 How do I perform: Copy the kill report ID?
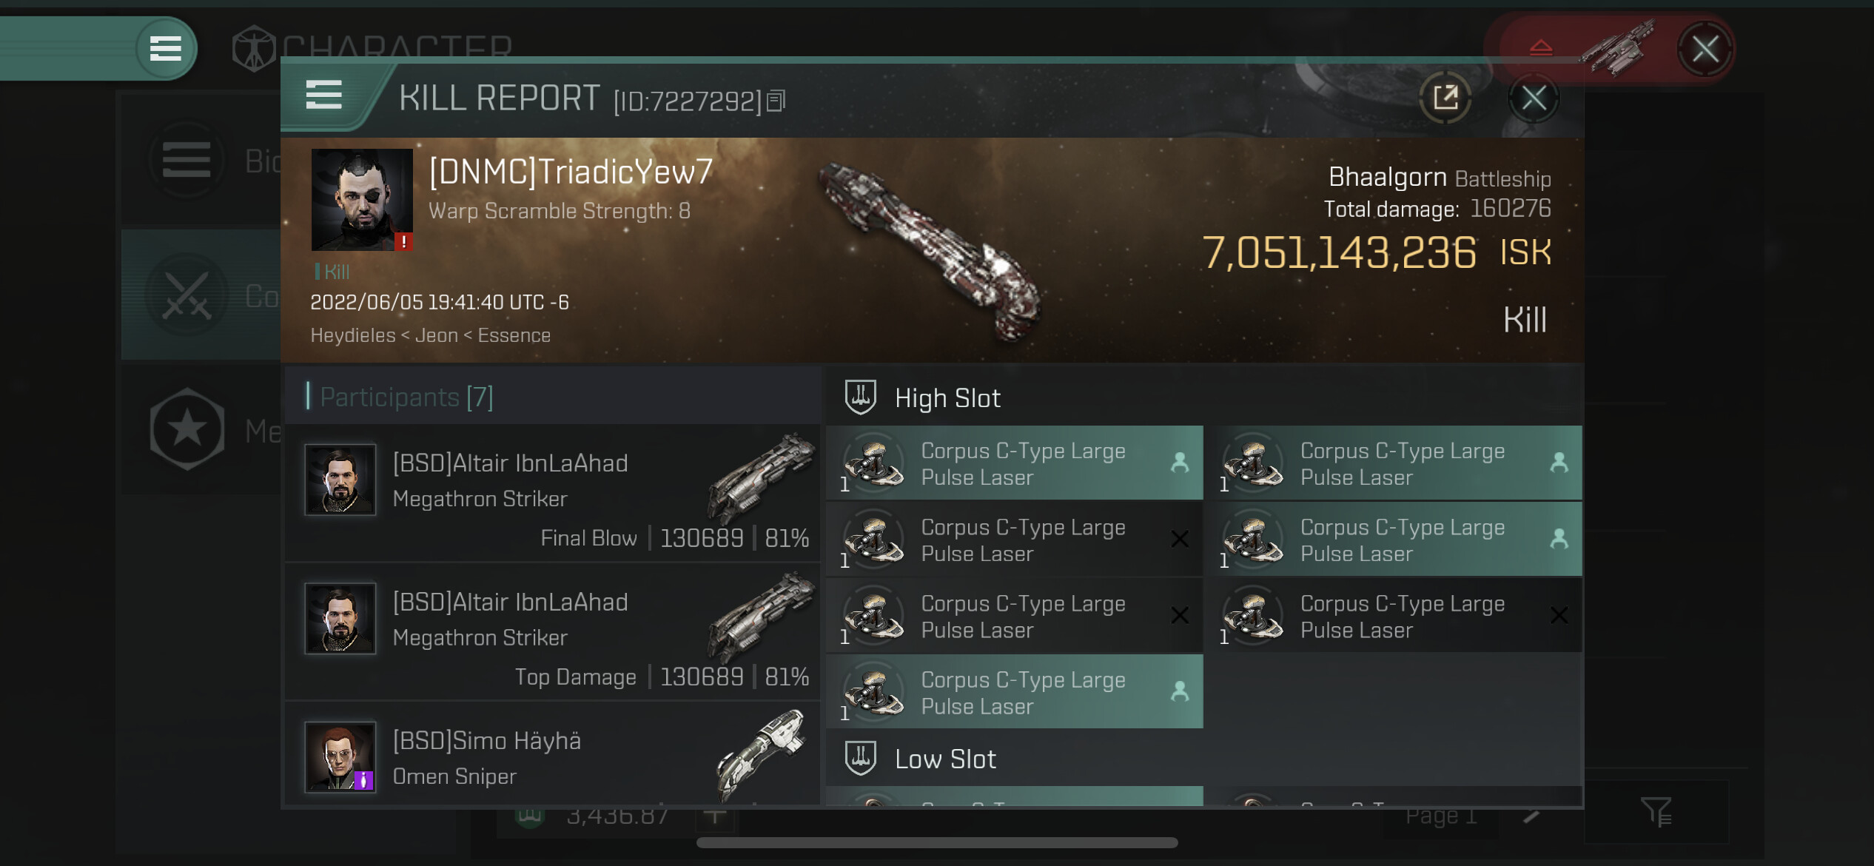[776, 100]
